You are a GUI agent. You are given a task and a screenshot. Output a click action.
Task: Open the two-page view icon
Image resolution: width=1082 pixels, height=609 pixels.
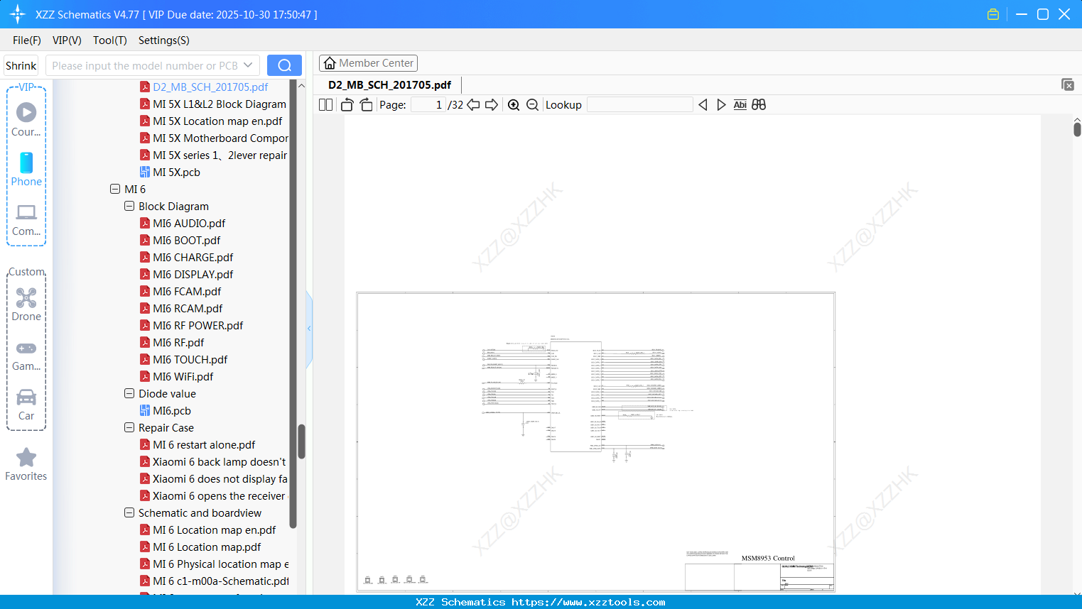click(325, 104)
